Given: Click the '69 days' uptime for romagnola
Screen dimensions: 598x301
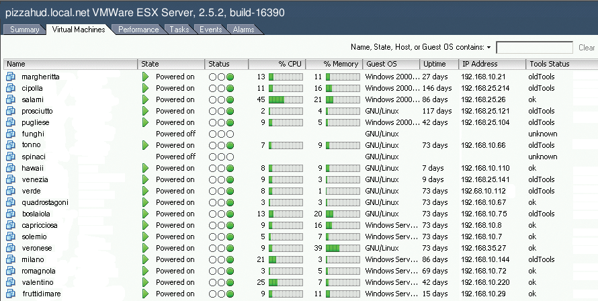Looking at the screenshot, I should click(x=435, y=271).
